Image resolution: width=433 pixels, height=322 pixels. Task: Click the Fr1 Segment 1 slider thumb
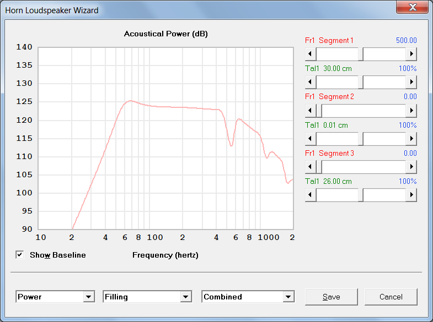pos(361,54)
